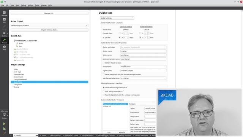This screenshot has height=137, width=243.
Task: Select Run under Desktop Qt 5.15.2 kit
Action: pyautogui.click(x=20, y=46)
